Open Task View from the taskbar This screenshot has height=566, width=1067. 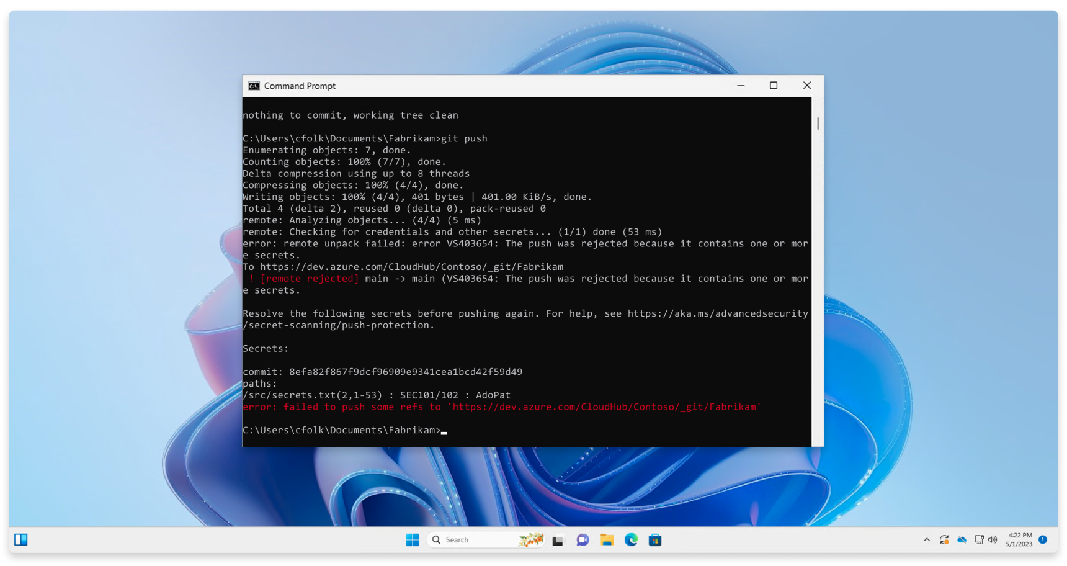coord(558,540)
